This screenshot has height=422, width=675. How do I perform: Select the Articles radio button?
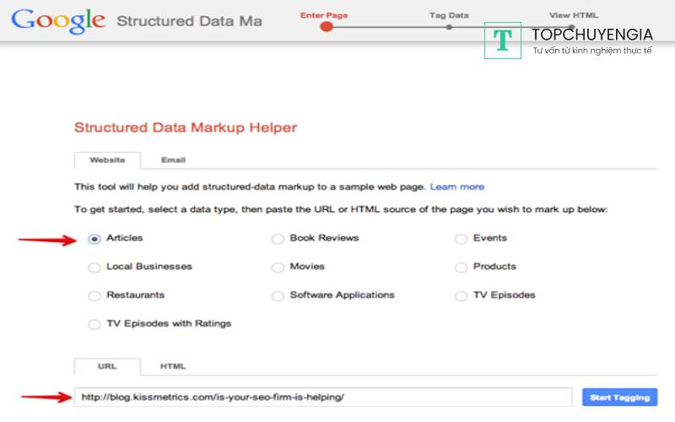94,239
